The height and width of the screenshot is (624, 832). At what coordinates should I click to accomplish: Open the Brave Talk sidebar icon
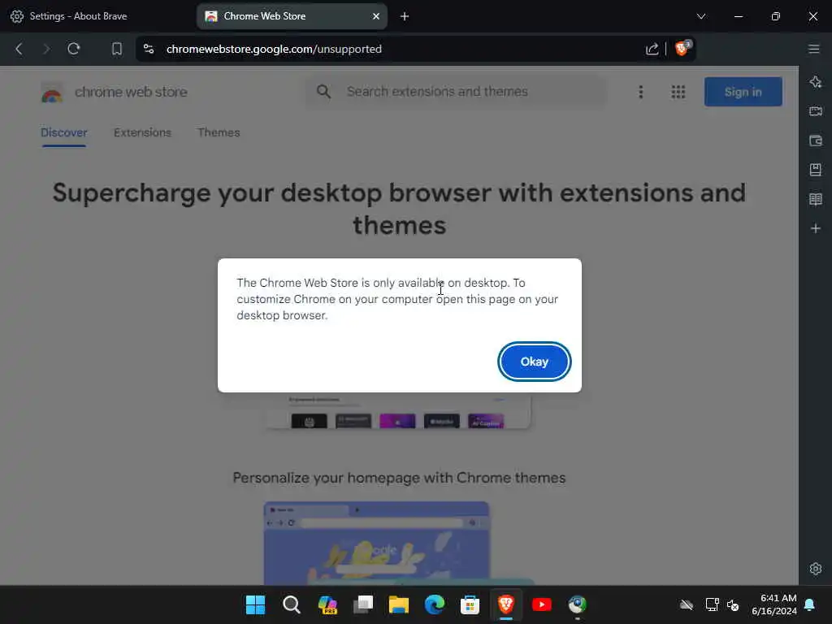coord(816,110)
